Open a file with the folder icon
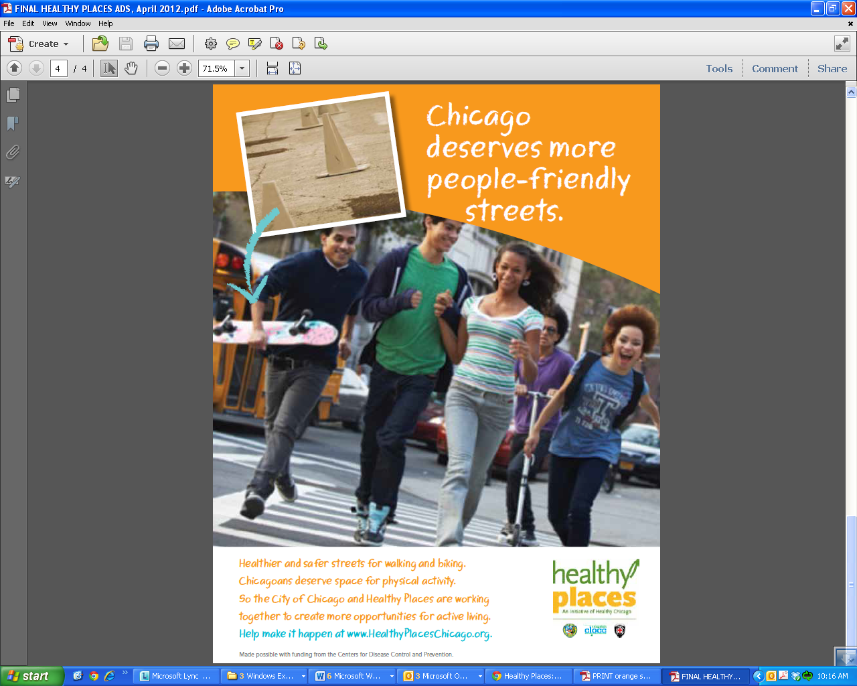This screenshot has height=686, width=857. [100, 44]
